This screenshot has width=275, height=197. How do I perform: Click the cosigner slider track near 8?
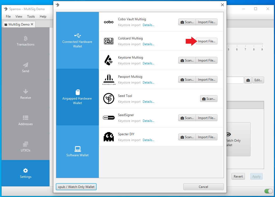[x=254, y=44]
